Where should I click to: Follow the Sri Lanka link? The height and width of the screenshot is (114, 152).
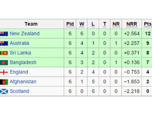pos(20,53)
